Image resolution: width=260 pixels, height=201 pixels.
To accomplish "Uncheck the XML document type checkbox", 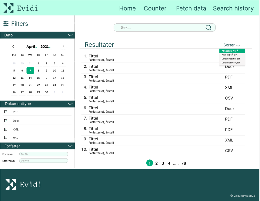I will coord(6,129).
